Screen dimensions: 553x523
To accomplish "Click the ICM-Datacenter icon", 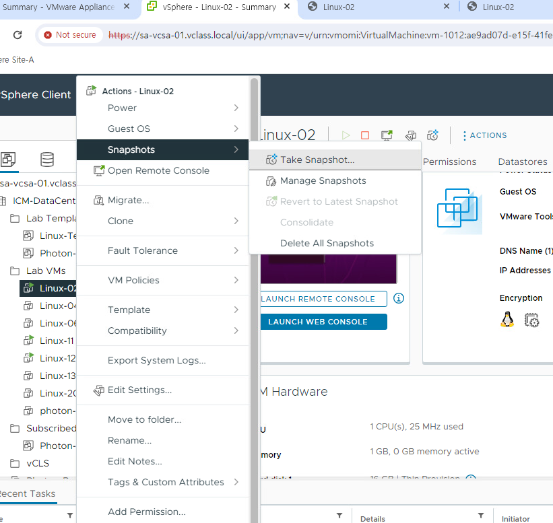I will click(3, 201).
